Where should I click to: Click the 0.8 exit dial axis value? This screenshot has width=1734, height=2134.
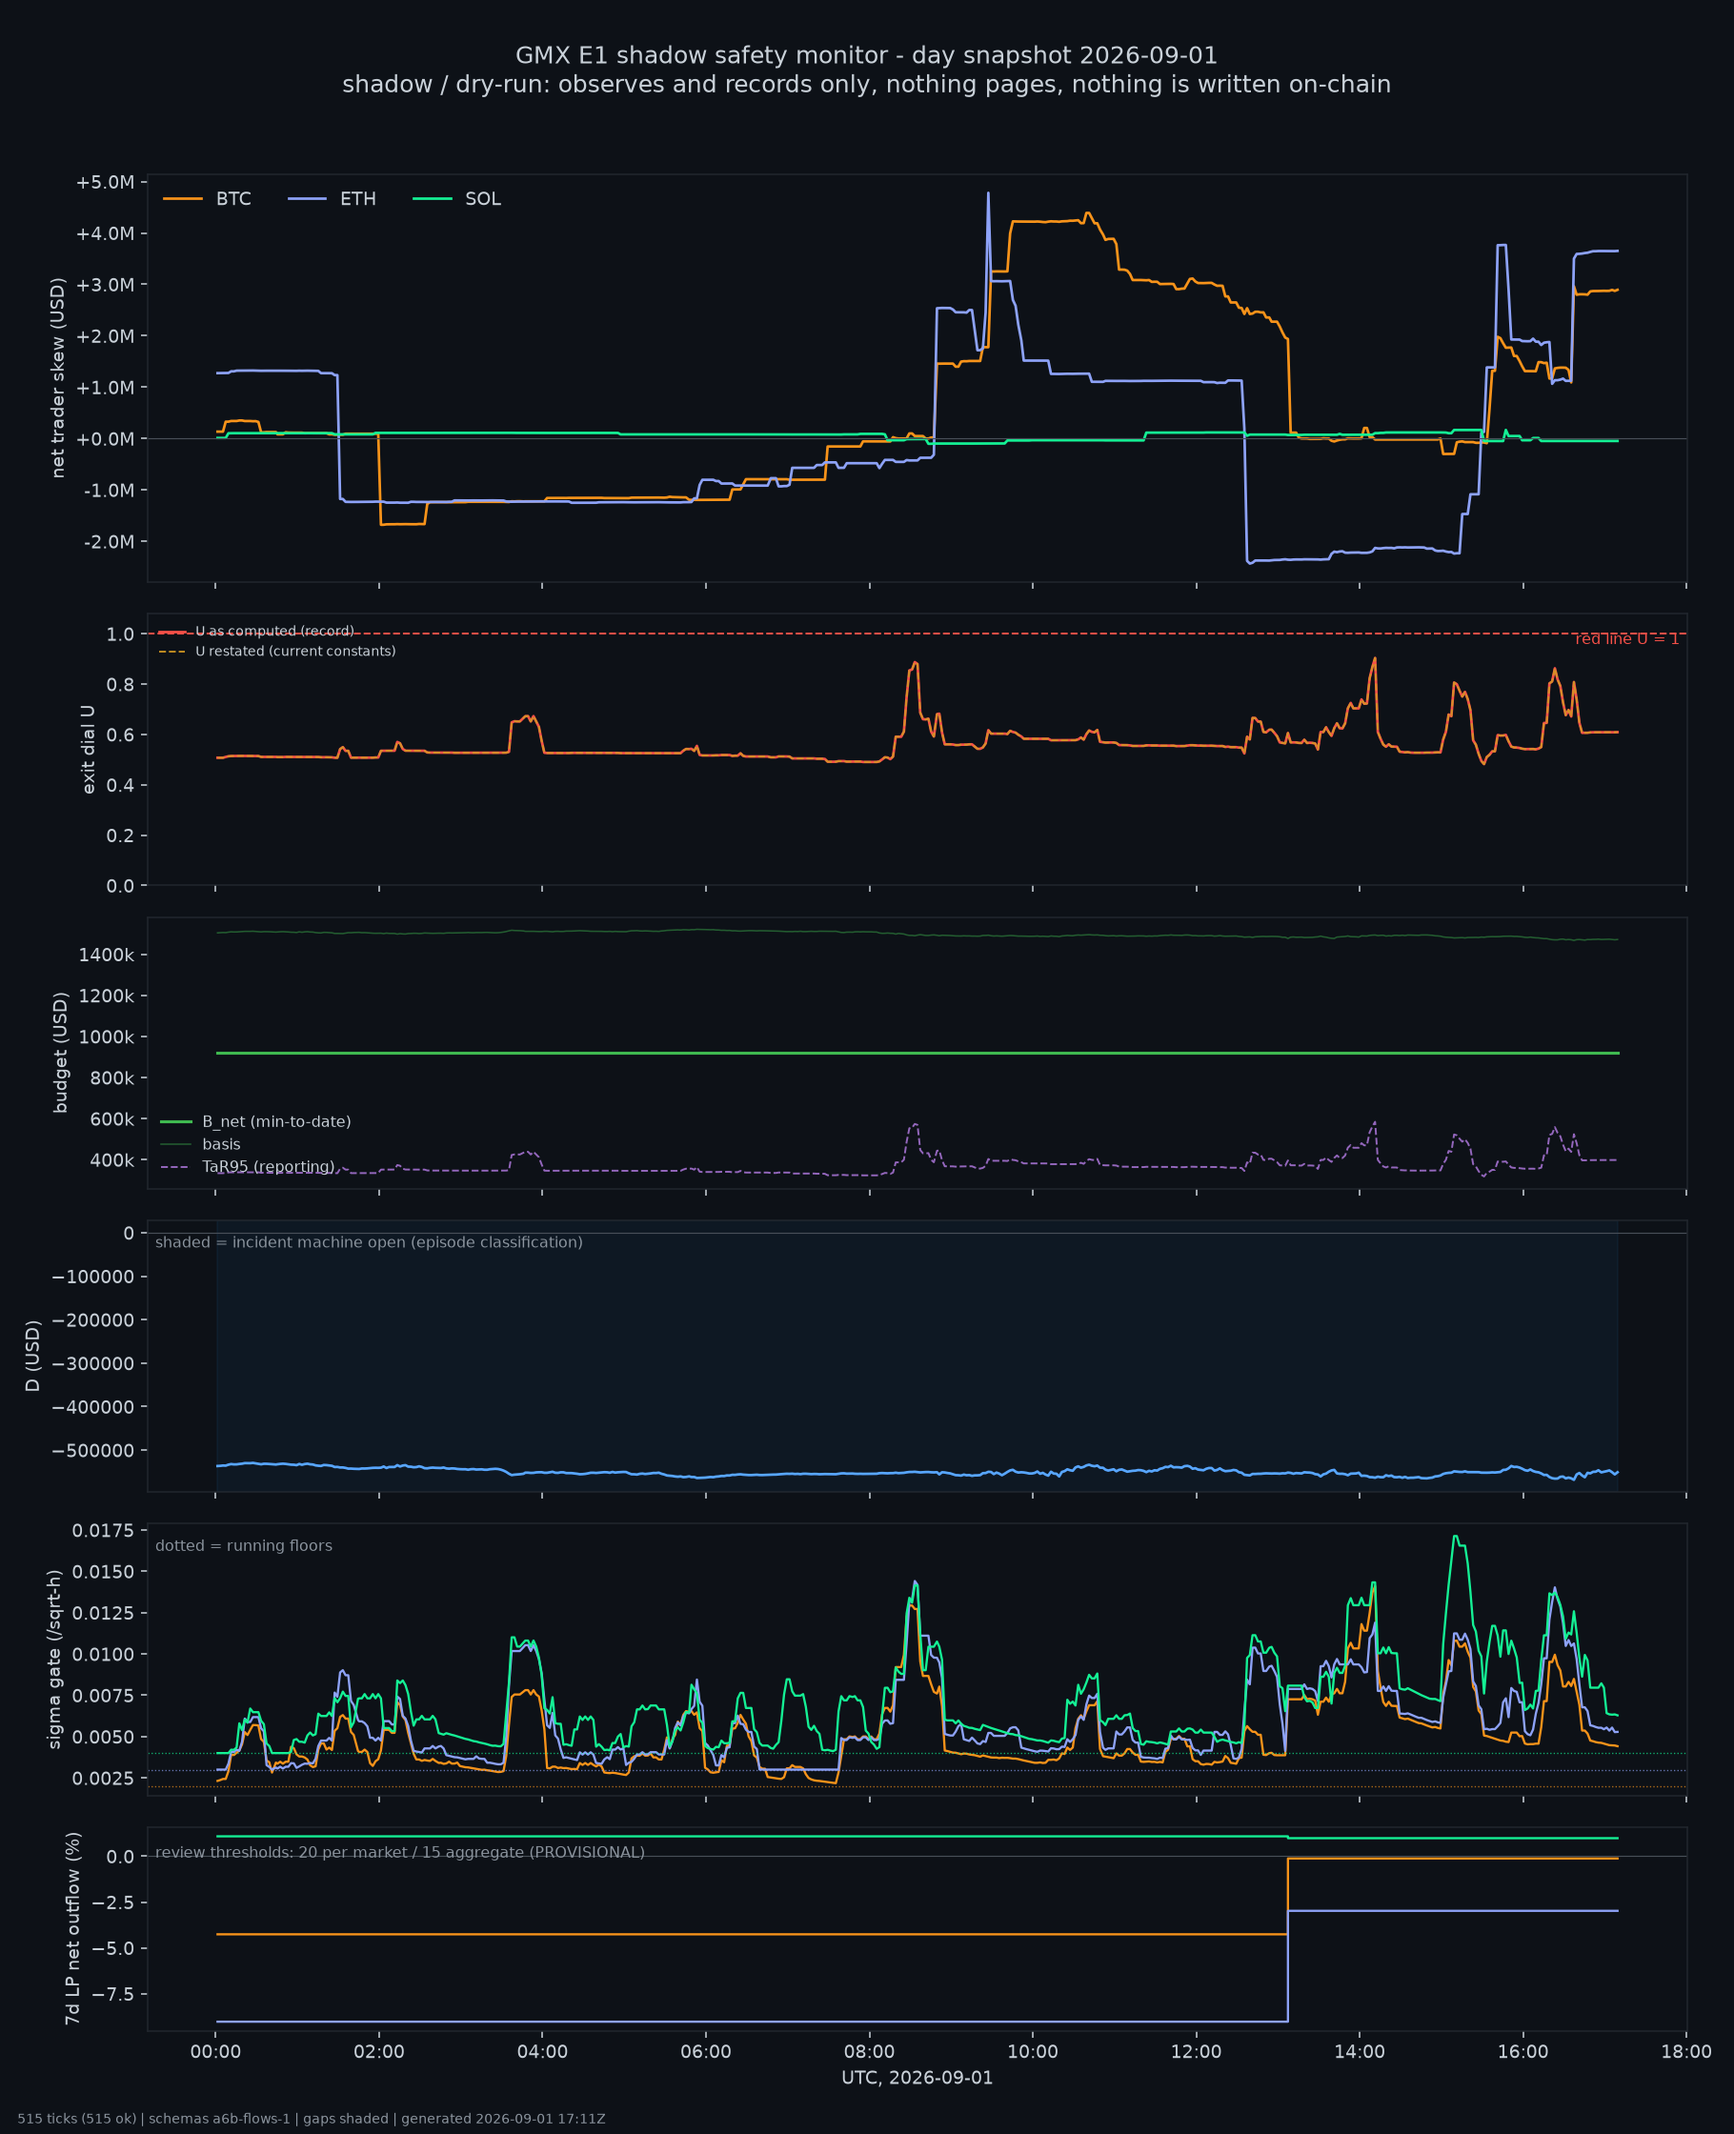click(x=121, y=685)
